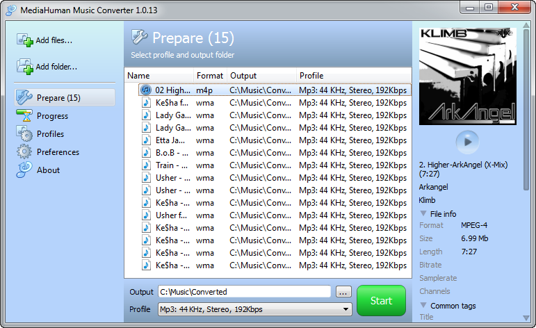Click the iTunes icon of 02 High... row
536x328 pixels.
(146, 90)
